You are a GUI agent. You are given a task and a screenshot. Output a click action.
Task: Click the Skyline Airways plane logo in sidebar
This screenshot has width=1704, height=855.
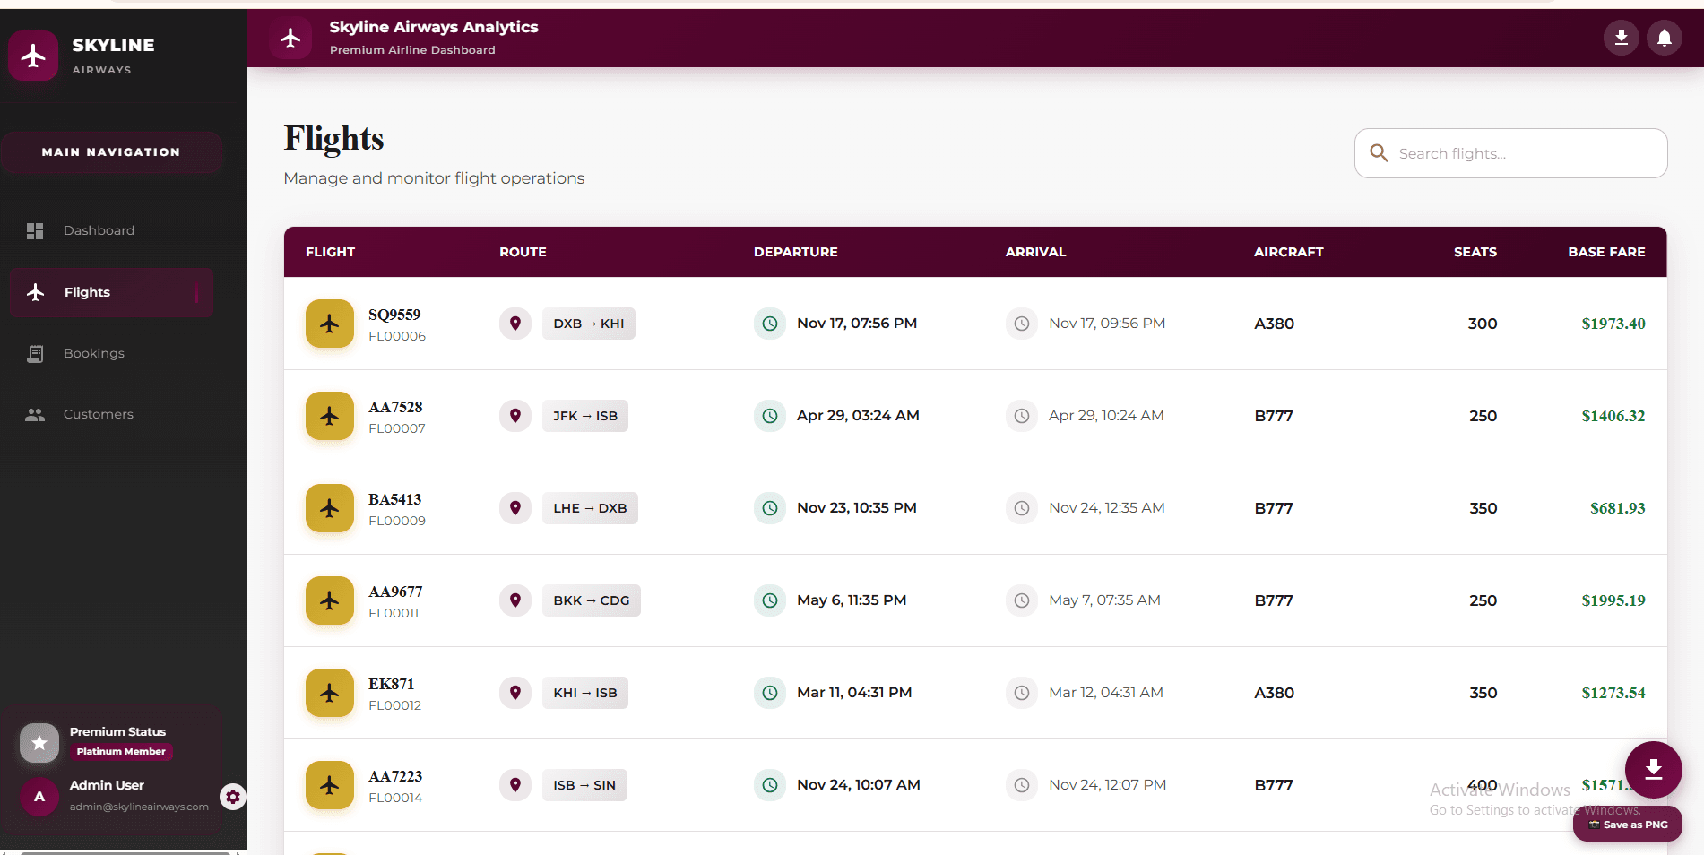tap(33, 55)
